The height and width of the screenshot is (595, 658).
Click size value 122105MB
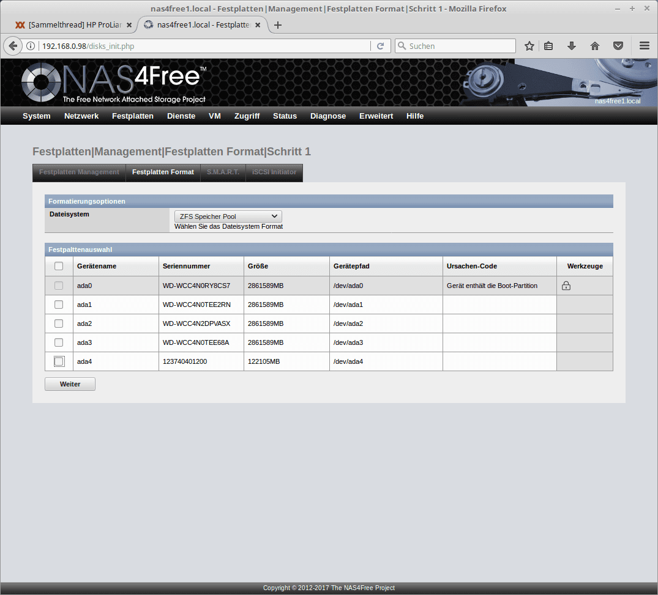(x=264, y=361)
